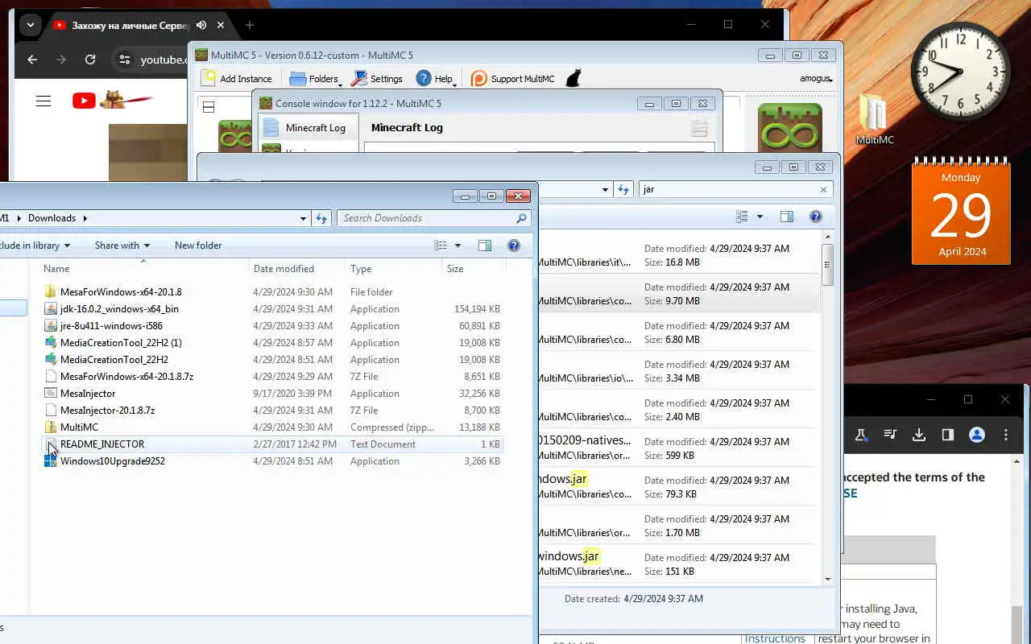
Task: Select the search result sized 16.8 MB
Action: [x=678, y=255]
